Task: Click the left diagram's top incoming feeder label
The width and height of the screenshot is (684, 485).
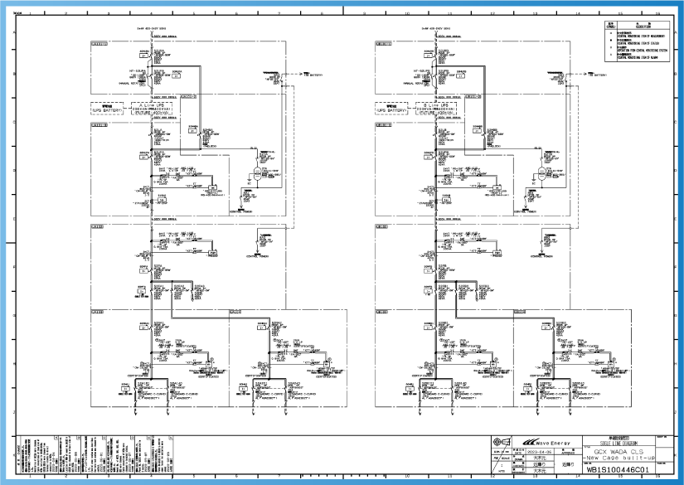Action: click(151, 29)
